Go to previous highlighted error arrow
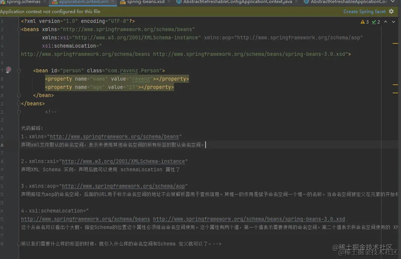This screenshot has width=401, height=259. click(x=386, y=22)
